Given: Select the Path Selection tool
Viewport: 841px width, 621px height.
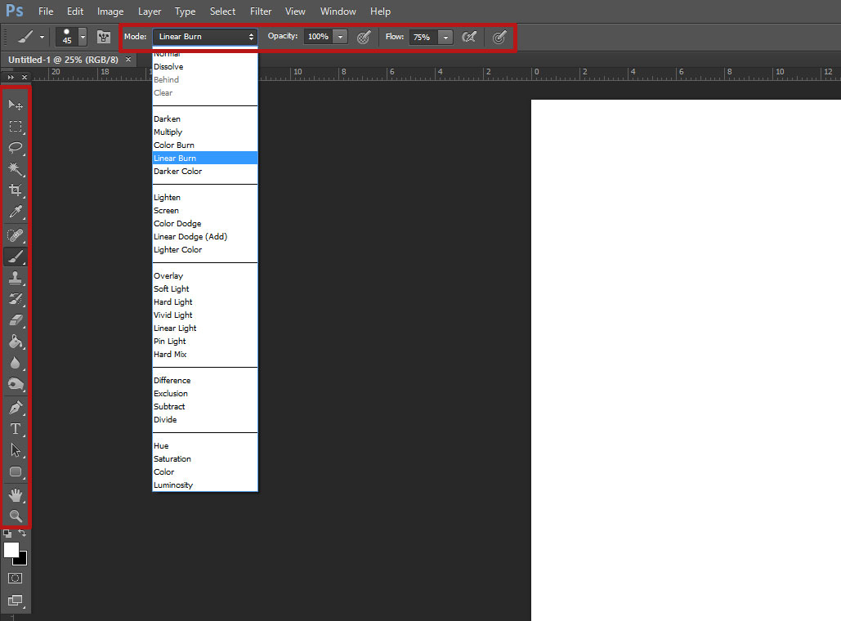Looking at the screenshot, I should (x=16, y=450).
